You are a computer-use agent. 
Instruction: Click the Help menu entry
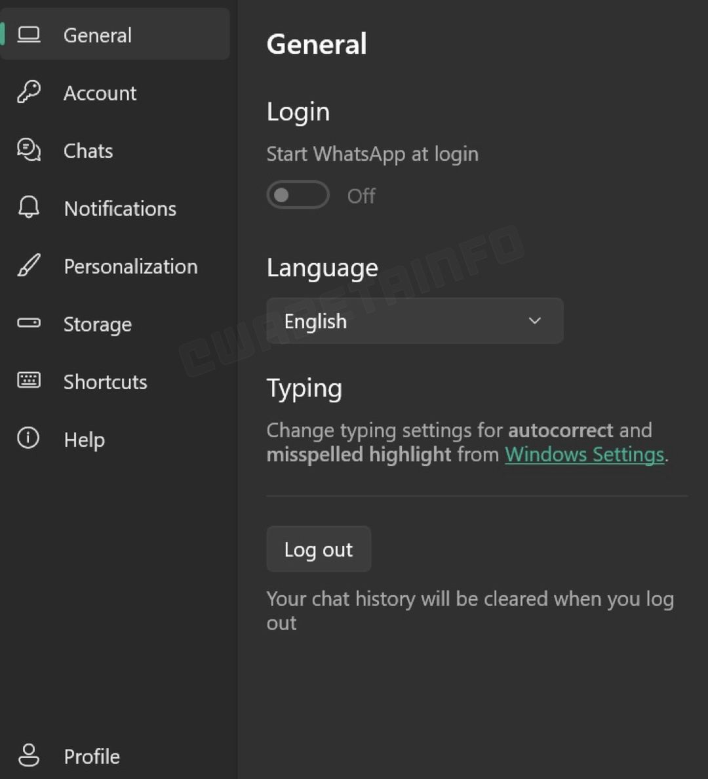click(84, 438)
